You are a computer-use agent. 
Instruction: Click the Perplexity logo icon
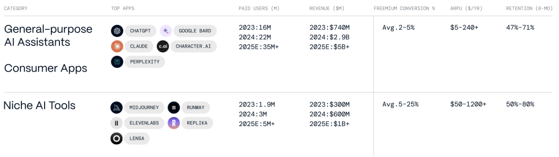[117, 62]
